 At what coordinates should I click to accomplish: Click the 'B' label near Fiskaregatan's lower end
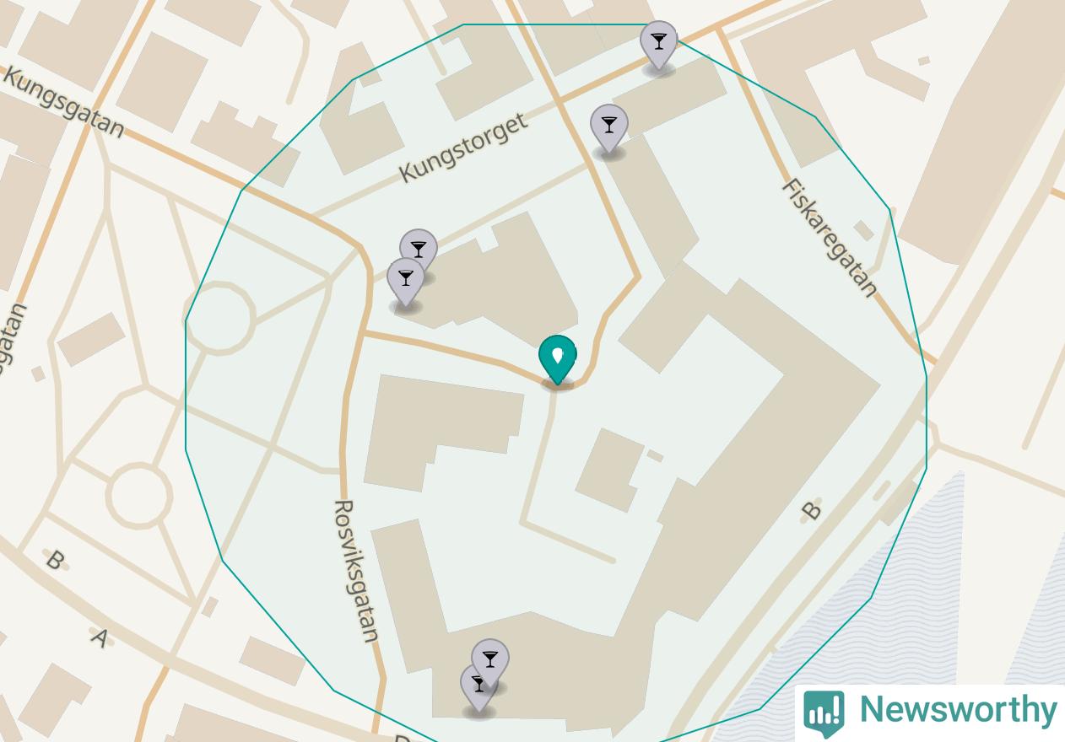click(x=810, y=510)
